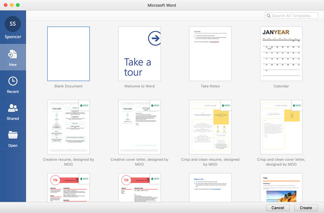Click the magnifier icon in search field
Viewport: 324px width, 213px height.
(x=268, y=16)
